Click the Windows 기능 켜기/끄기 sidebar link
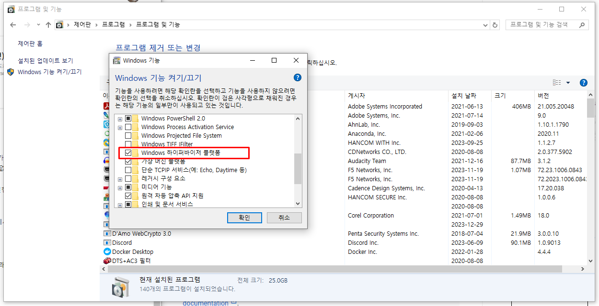 [x=50, y=72]
